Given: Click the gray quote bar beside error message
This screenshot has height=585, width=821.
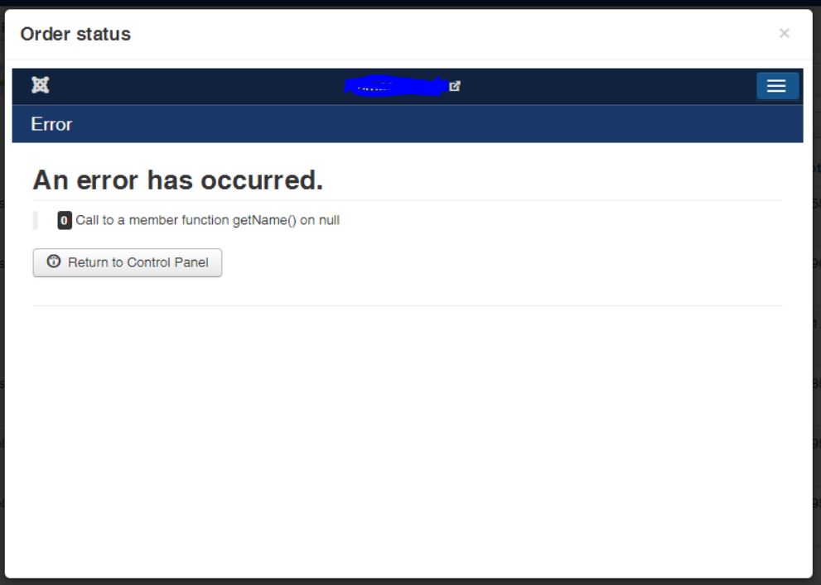Looking at the screenshot, I should tap(35, 221).
